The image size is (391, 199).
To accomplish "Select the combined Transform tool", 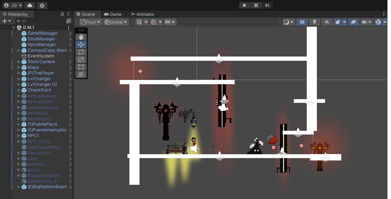I will 81,74.
